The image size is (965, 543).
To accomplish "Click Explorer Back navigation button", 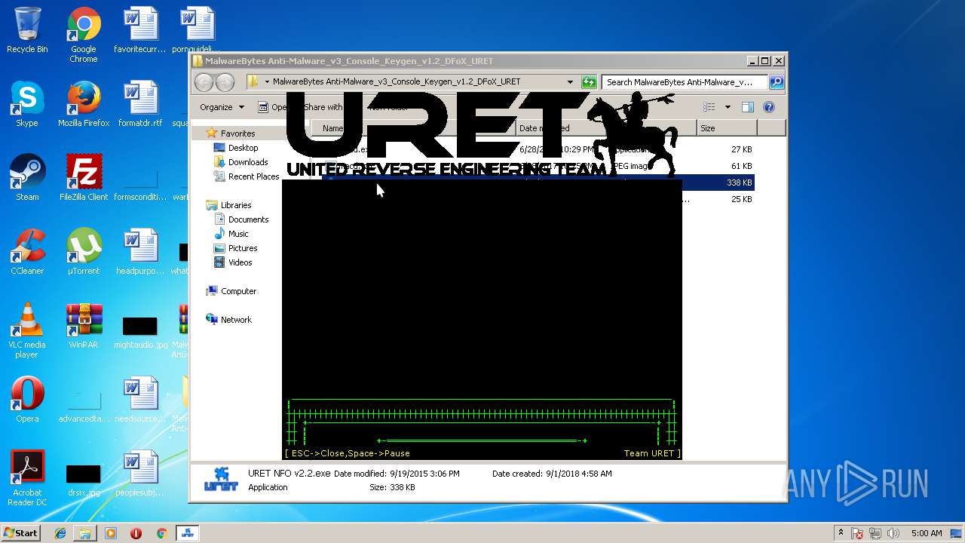I will [x=204, y=81].
